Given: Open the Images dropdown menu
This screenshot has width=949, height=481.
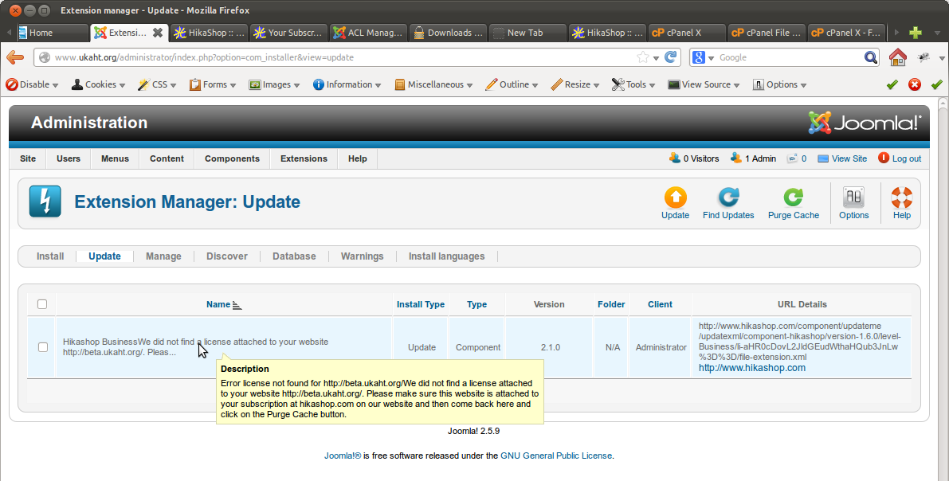Looking at the screenshot, I should click(274, 84).
